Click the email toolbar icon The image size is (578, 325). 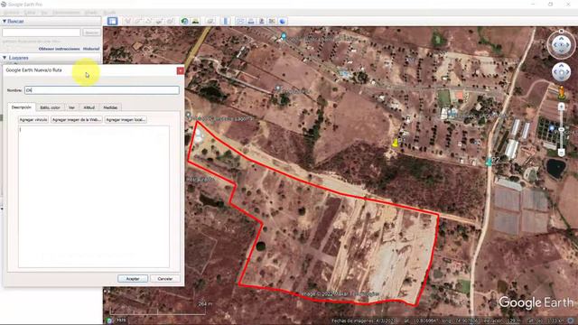(x=240, y=21)
